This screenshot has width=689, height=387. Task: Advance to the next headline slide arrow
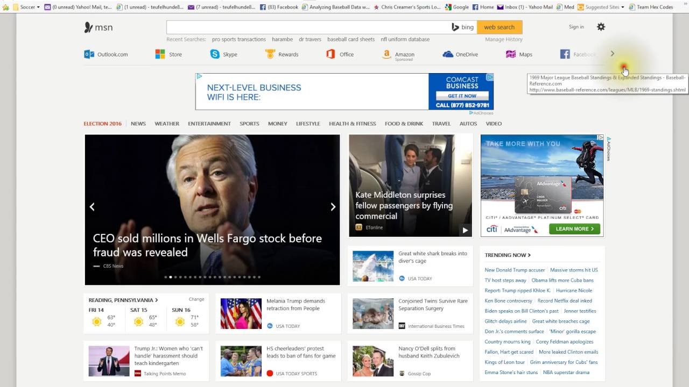point(333,207)
